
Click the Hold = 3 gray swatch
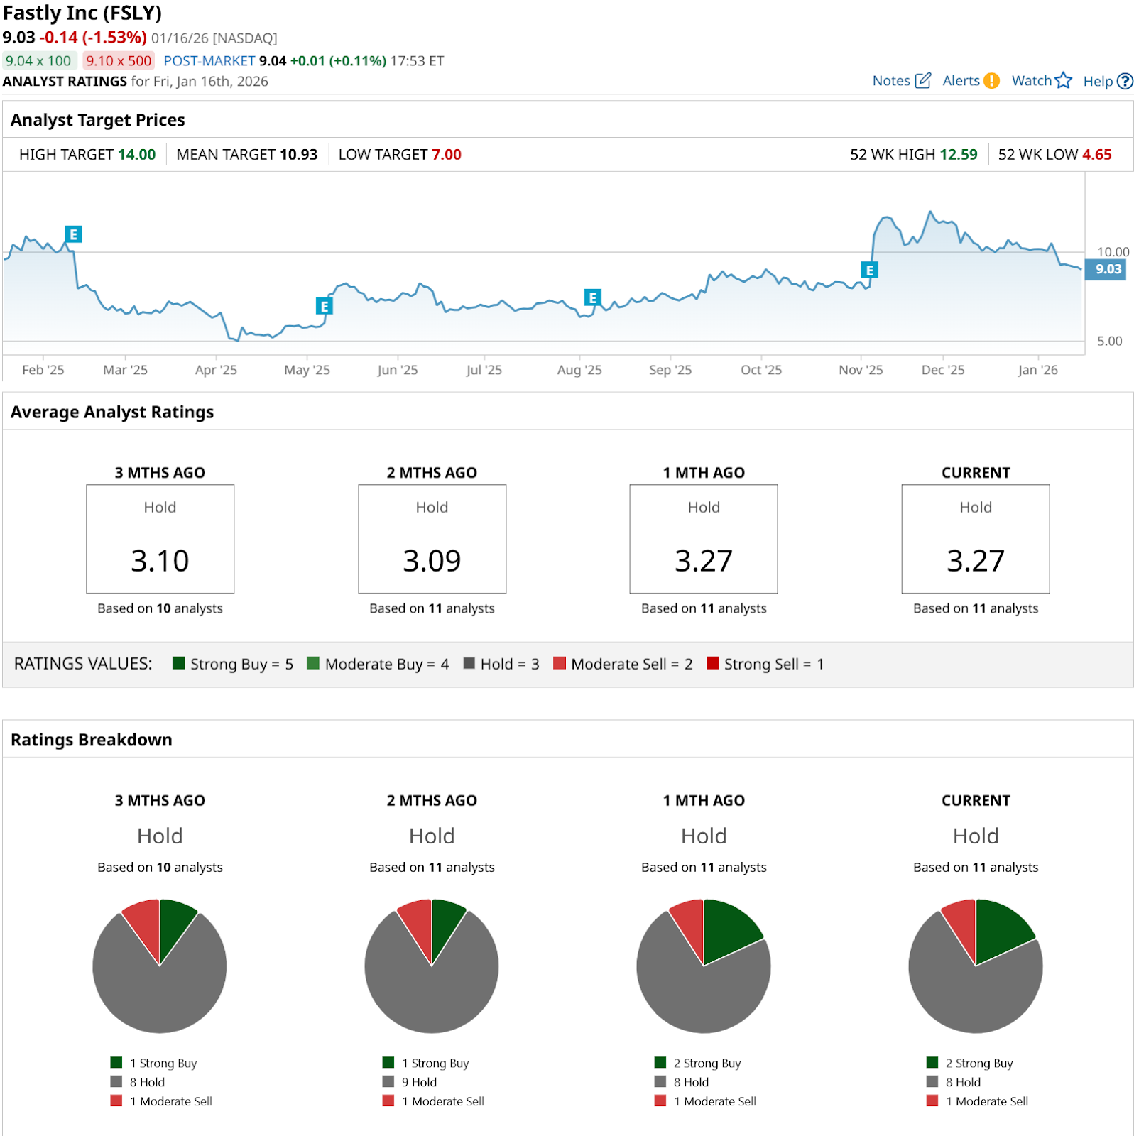pyautogui.click(x=469, y=663)
